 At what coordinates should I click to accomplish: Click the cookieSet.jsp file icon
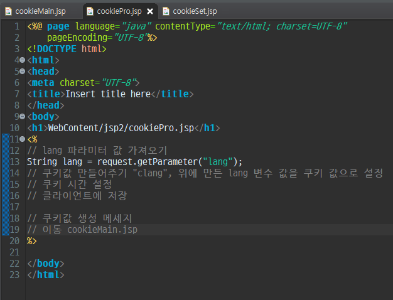[166, 11]
